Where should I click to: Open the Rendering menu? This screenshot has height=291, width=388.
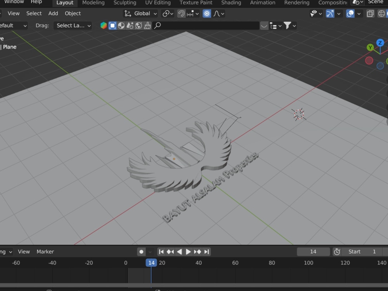[x=296, y=3]
